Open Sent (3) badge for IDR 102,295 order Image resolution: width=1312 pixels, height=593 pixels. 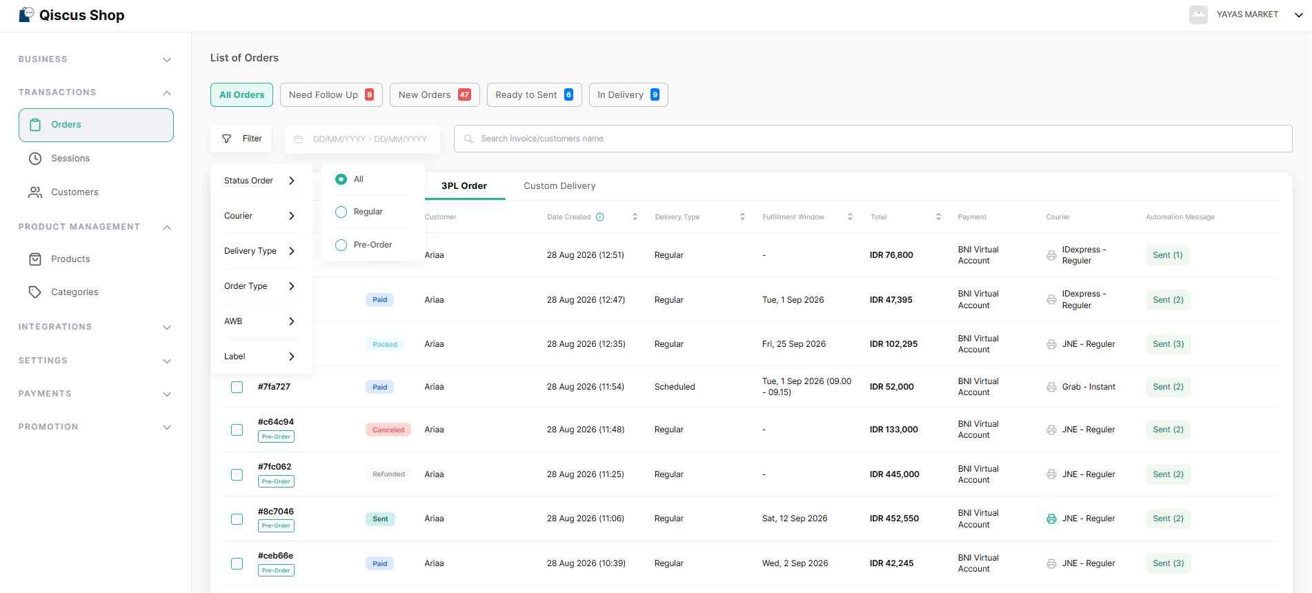[x=1169, y=345]
